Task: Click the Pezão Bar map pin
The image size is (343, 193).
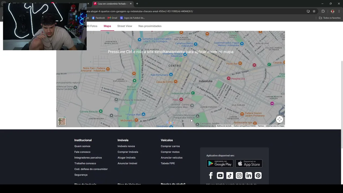Action: (240, 64)
